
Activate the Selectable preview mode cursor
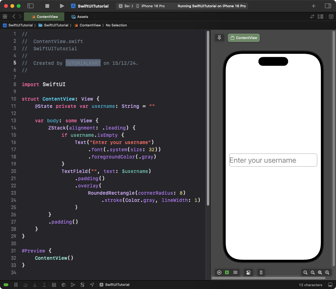[227, 272]
